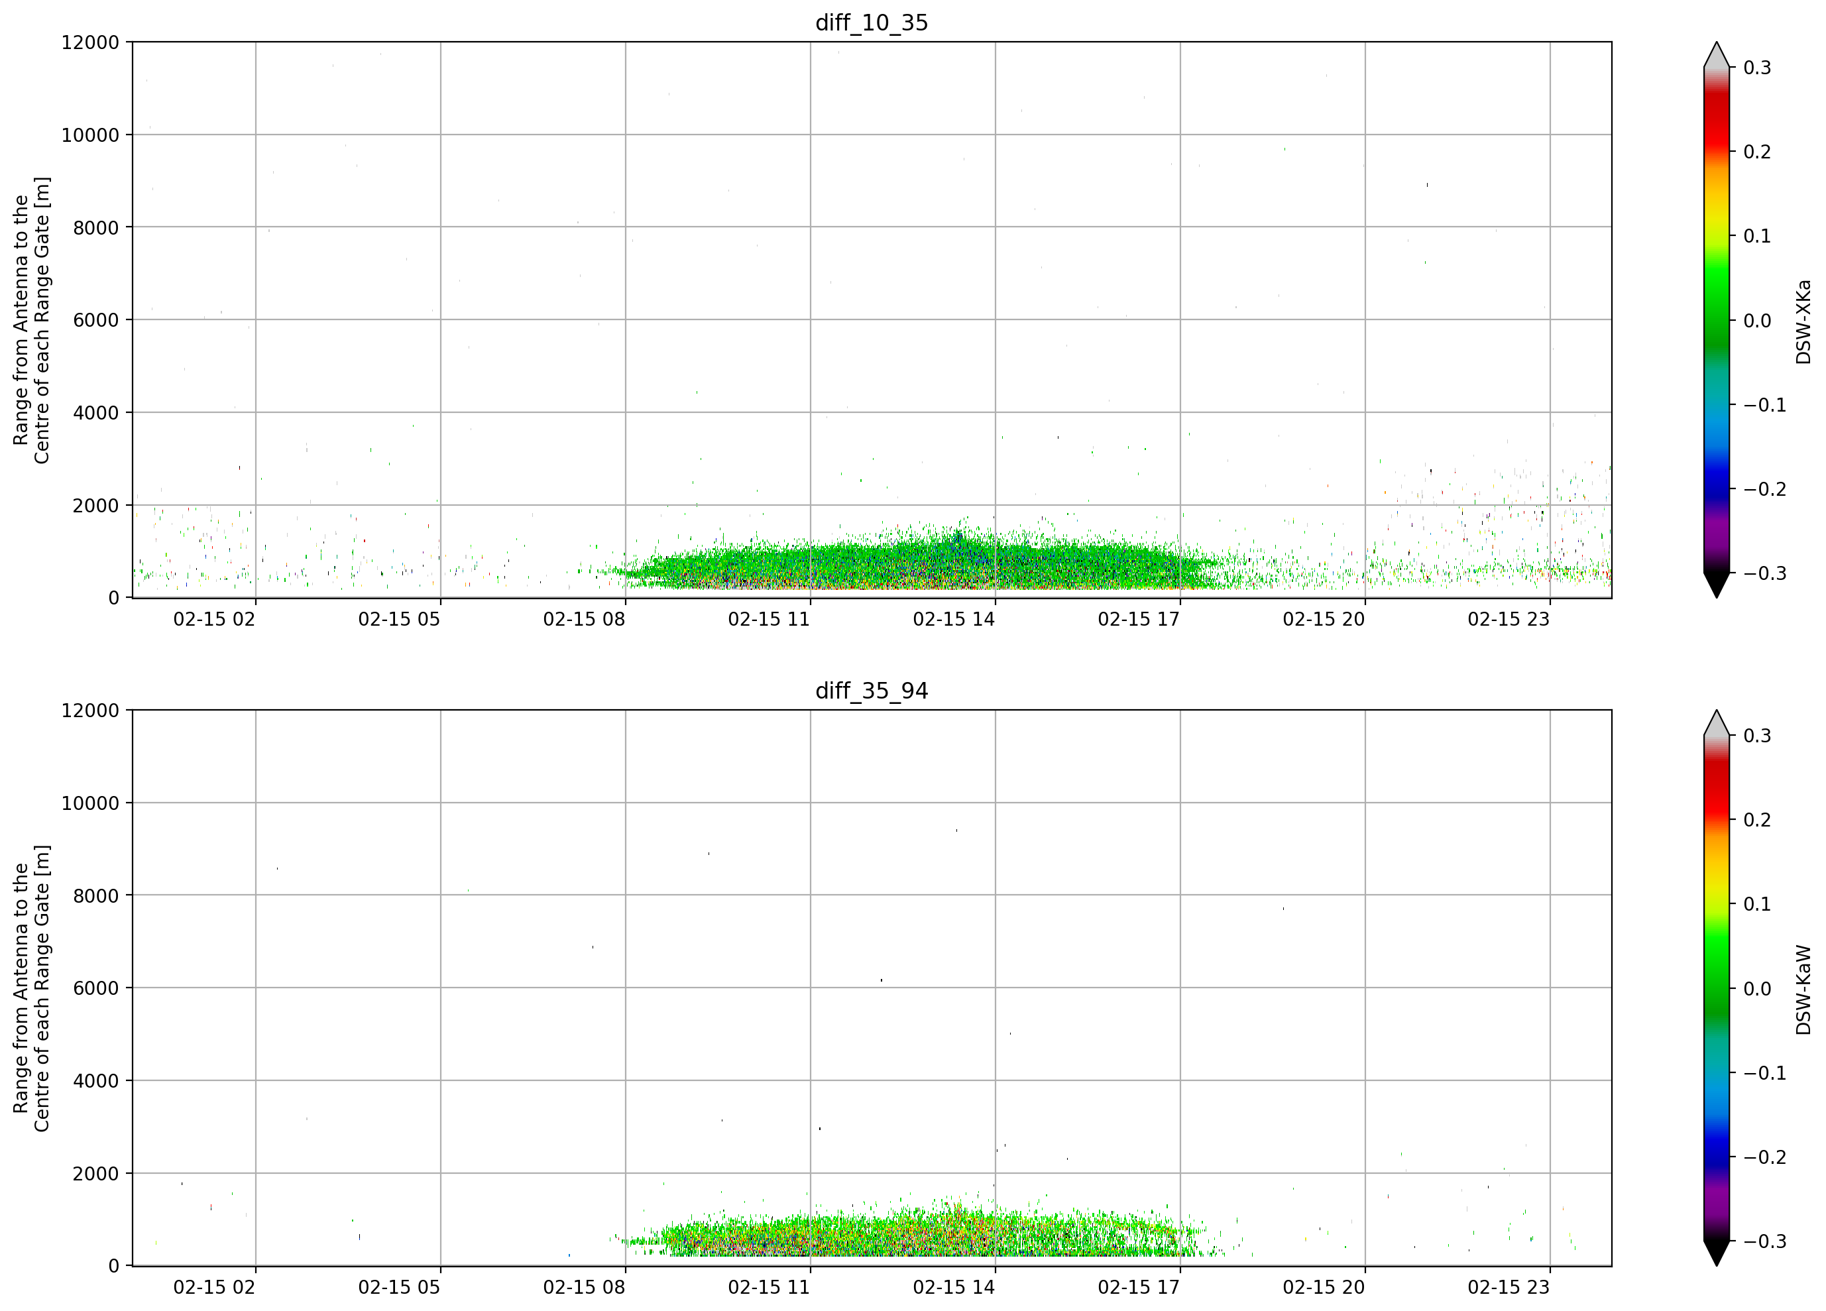Click the 0.2 tick on DSW-XKa colorbar
Viewport: 1826px width, 1311px height.
[1758, 152]
